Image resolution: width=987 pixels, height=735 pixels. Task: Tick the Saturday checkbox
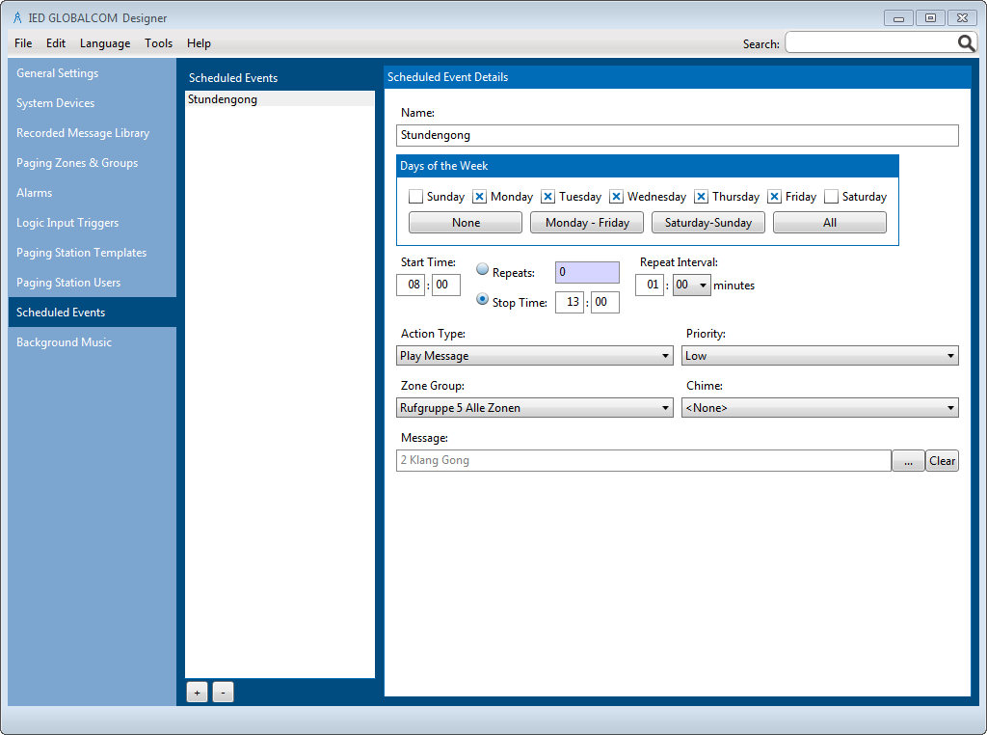click(831, 197)
